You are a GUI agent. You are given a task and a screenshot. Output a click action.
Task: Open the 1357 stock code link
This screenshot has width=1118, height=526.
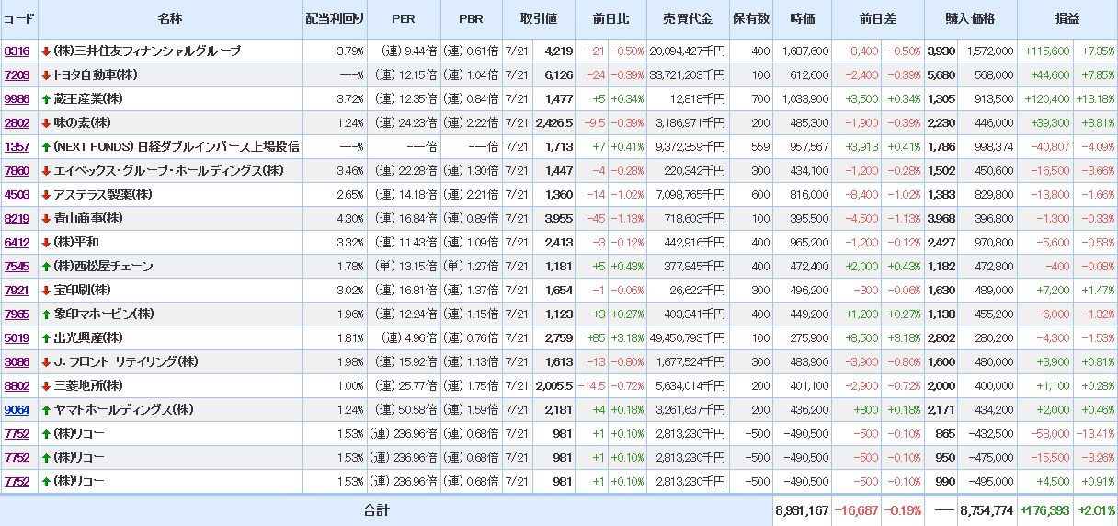point(17,147)
